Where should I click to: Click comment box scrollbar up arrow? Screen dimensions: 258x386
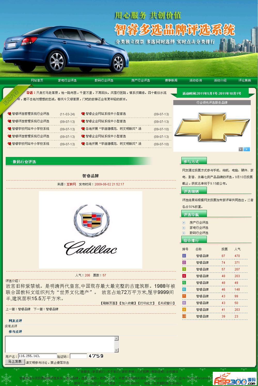tap(116, 338)
